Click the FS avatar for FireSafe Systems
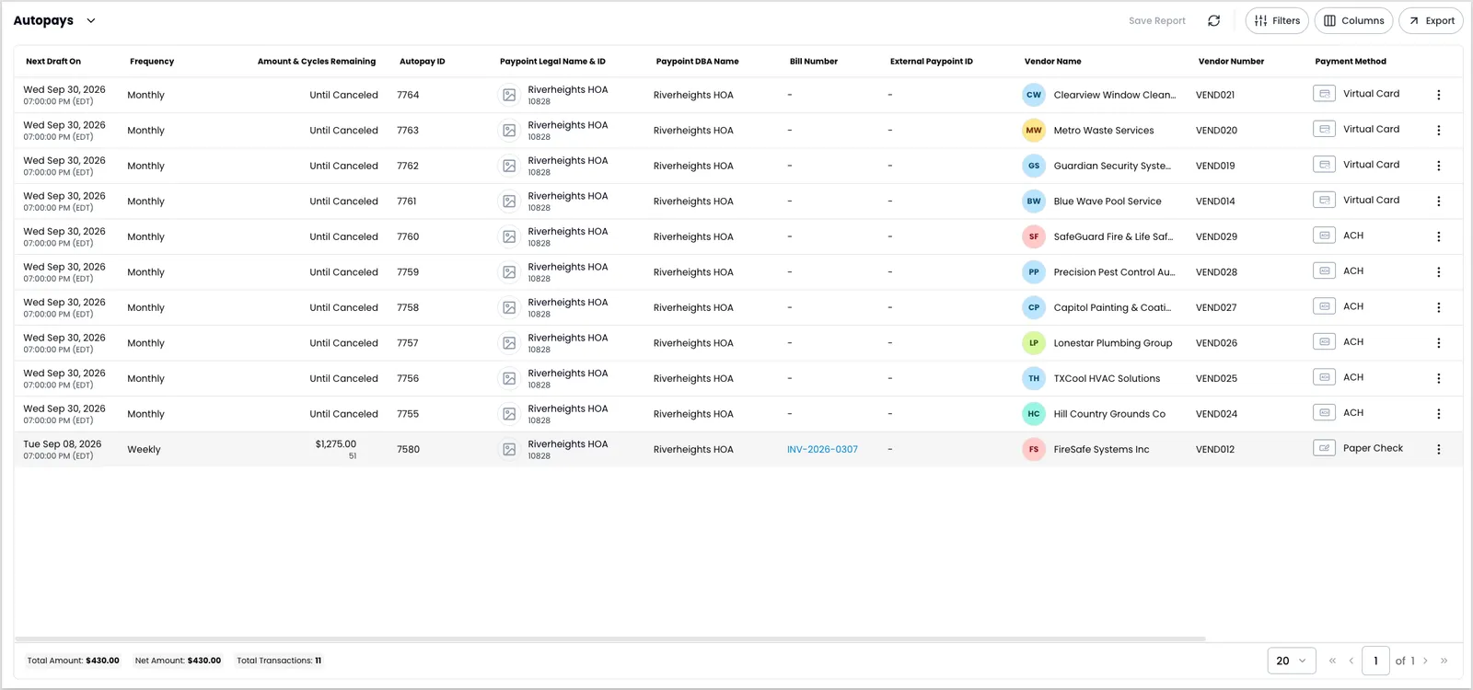This screenshot has width=1473, height=690. coord(1034,449)
